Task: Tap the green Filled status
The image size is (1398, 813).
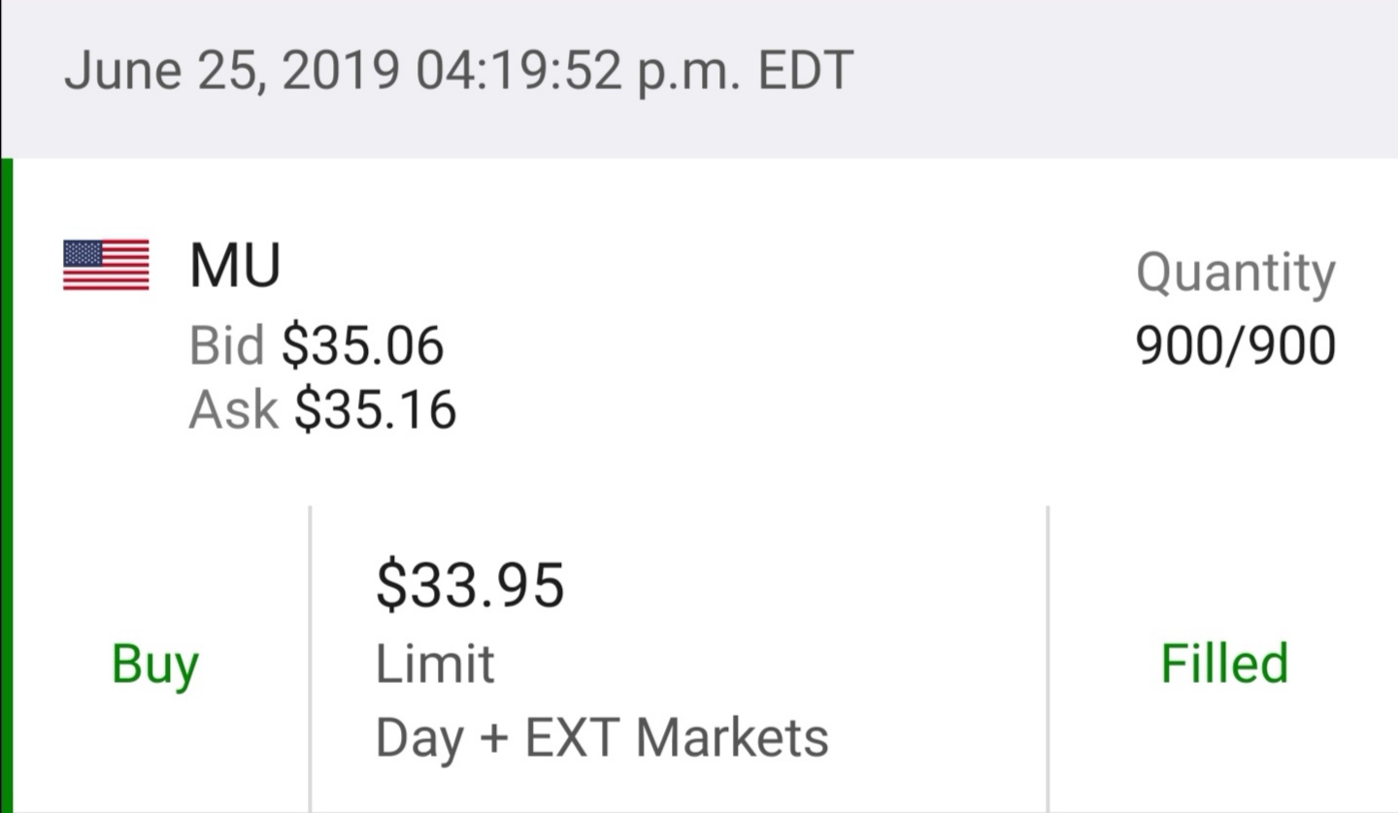Action: [x=1224, y=664]
